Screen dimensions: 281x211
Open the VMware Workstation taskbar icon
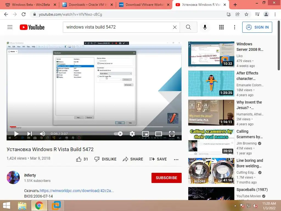tap(56, 206)
